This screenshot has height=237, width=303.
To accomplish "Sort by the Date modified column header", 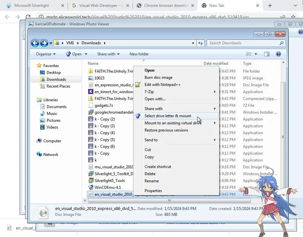I will pos(221,63).
